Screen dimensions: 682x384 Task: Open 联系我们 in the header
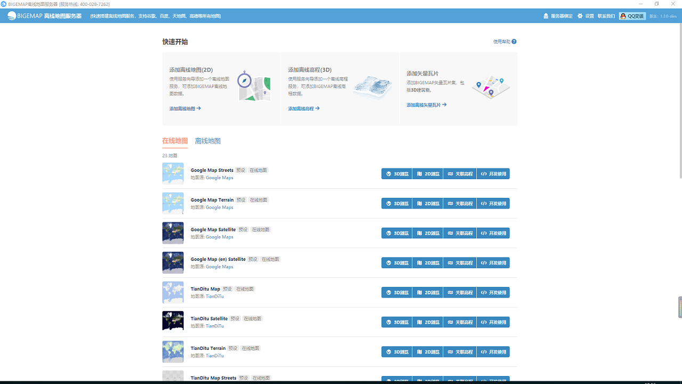click(x=606, y=16)
